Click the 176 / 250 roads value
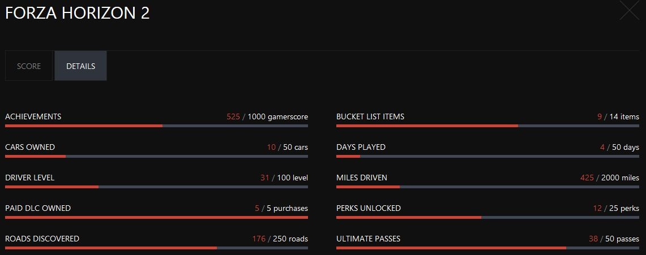 click(x=280, y=239)
